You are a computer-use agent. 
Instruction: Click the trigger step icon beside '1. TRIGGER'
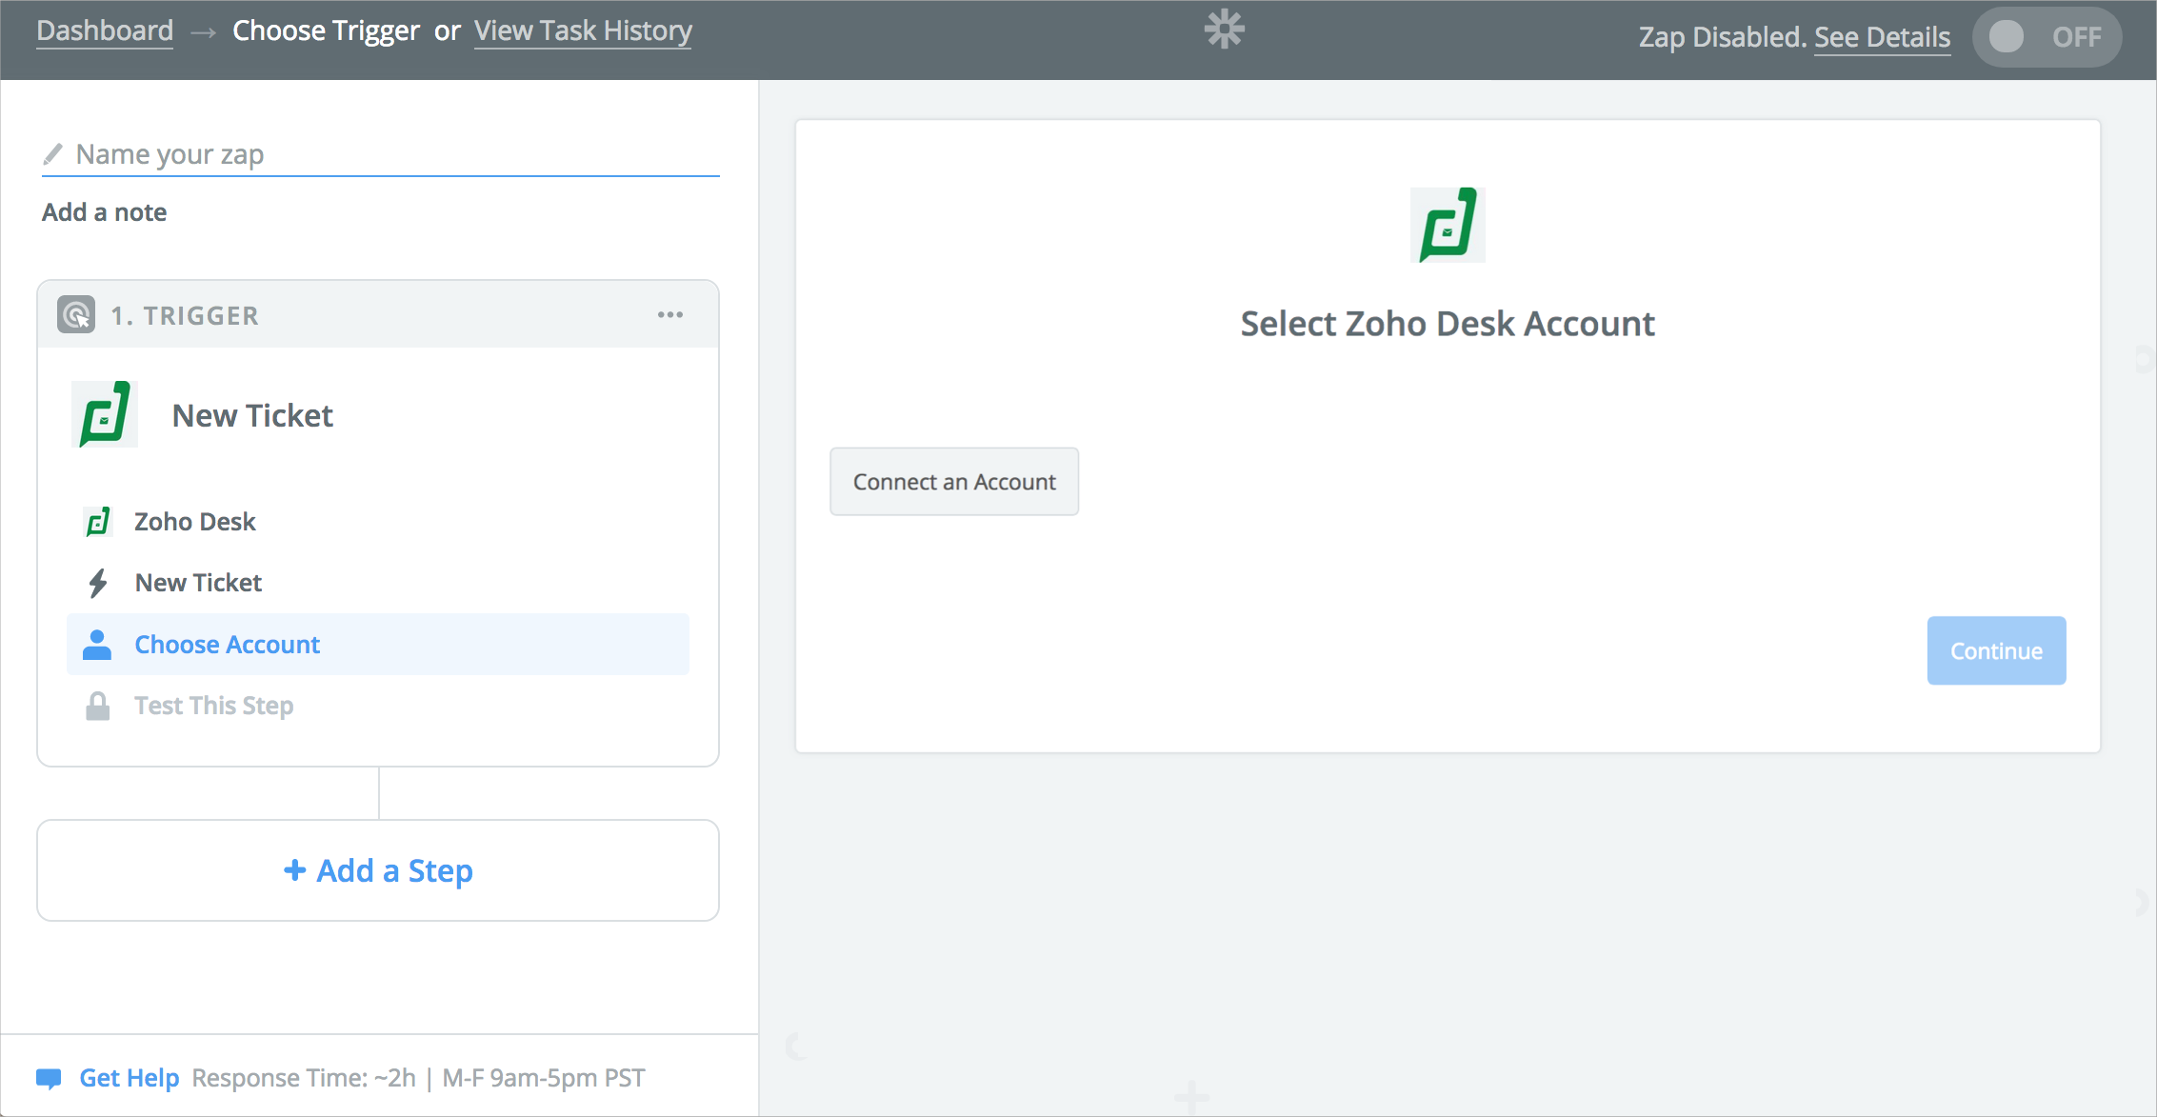[76, 315]
